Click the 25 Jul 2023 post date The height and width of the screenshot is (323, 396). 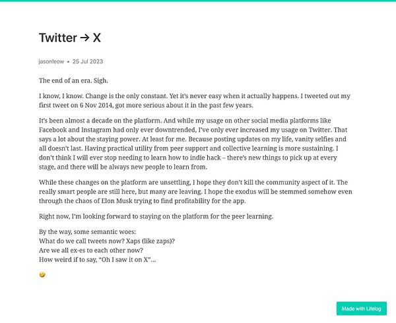88,61
